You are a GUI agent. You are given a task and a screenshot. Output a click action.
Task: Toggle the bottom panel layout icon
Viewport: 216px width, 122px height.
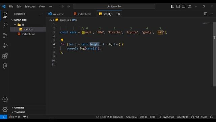click(x=178, y=6)
